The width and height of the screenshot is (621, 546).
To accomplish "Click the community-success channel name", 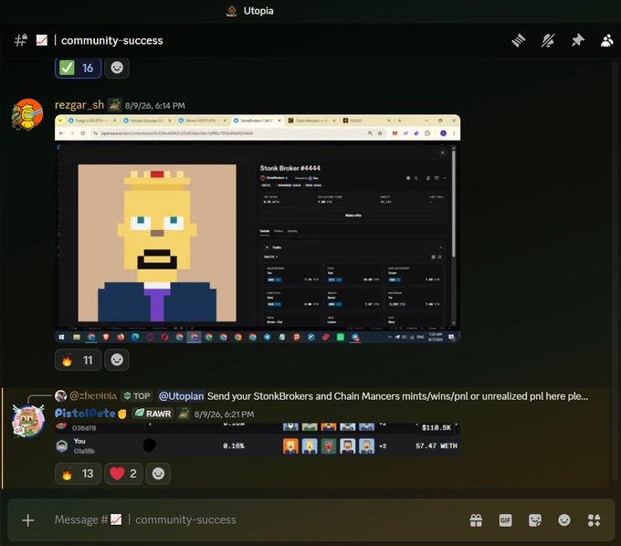I will 112,40.
